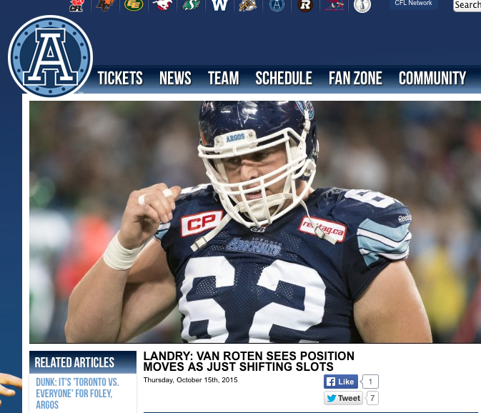Visit the Ottawa Redblacks R logo

pyautogui.click(x=305, y=6)
